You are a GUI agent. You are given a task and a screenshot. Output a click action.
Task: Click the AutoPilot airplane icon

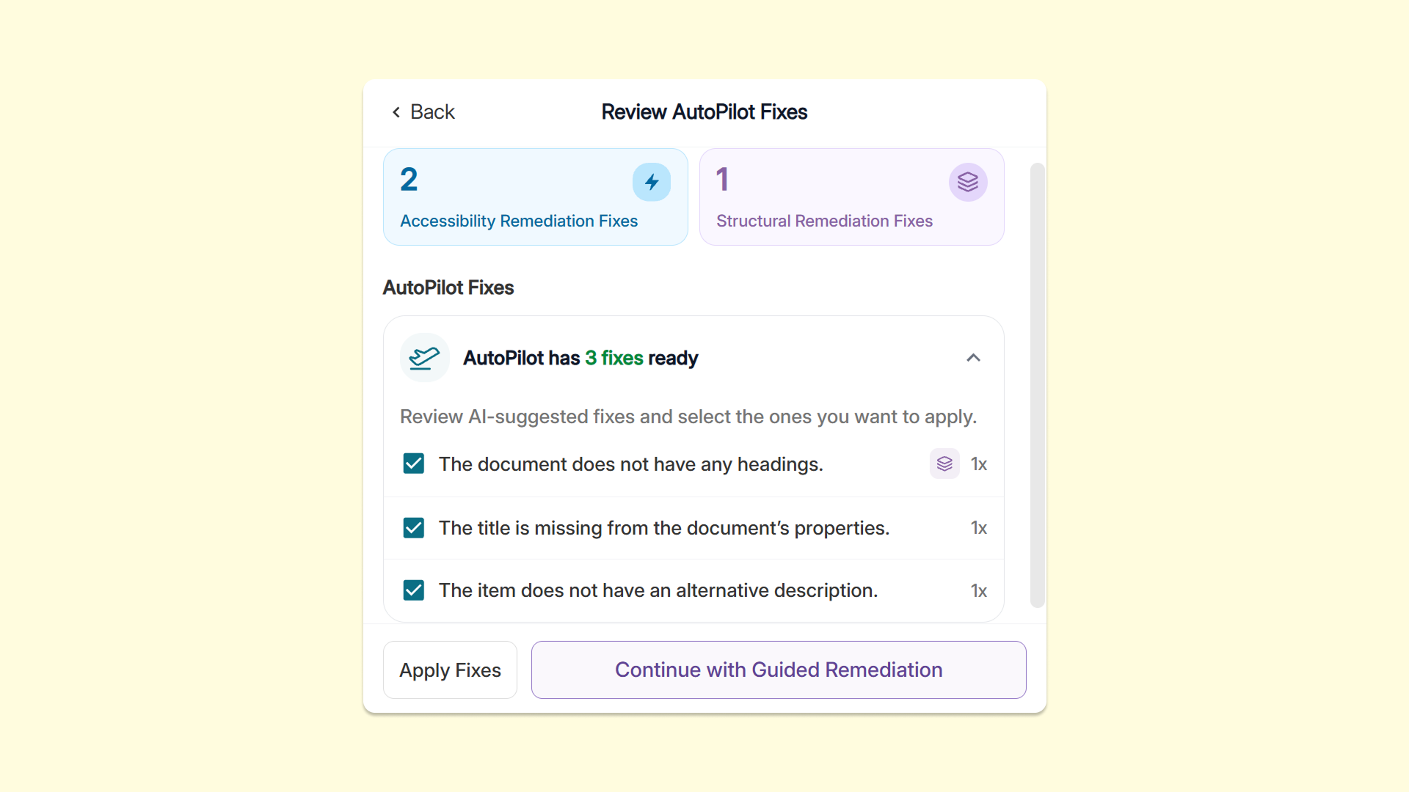click(x=424, y=358)
